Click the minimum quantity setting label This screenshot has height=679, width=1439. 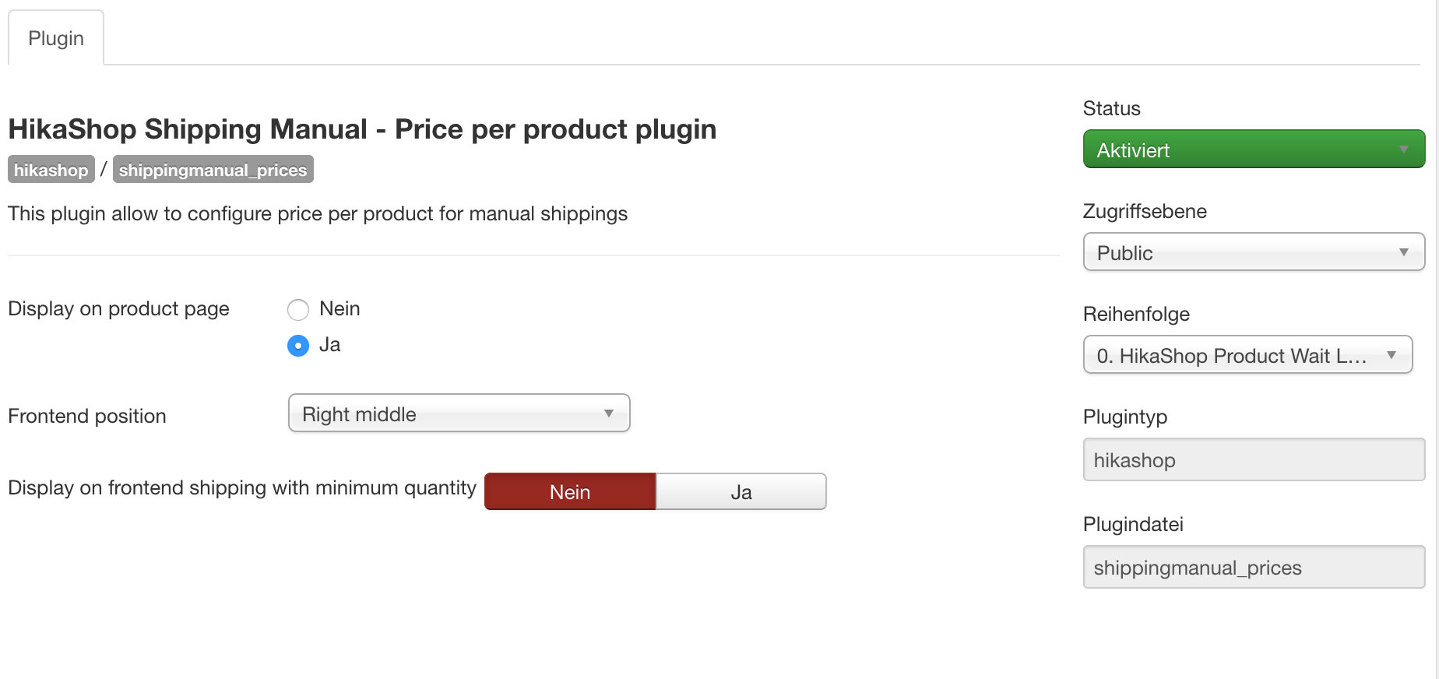242,488
